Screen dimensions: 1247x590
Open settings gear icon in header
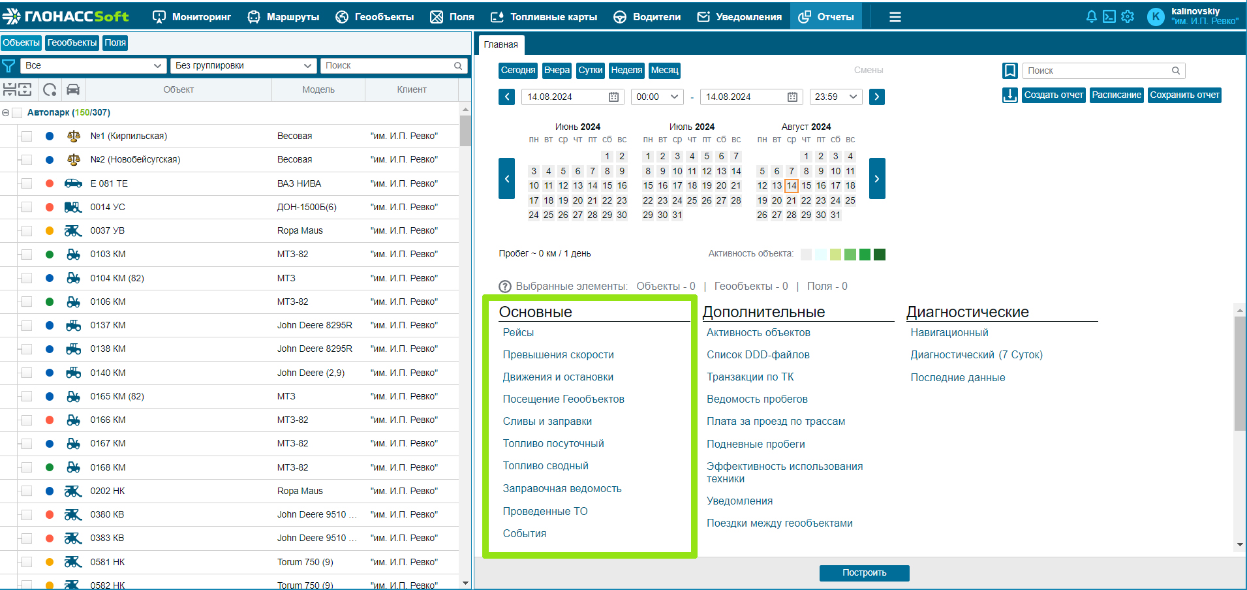coord(1128,16)
